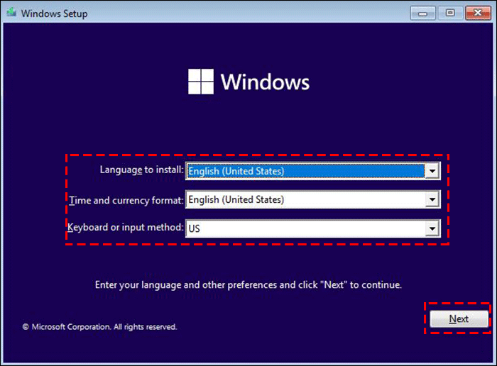This screenshot has width=497, height=366.
Task: Expand the Time and currency format dropdown arrow
Action: coord(432,199)
